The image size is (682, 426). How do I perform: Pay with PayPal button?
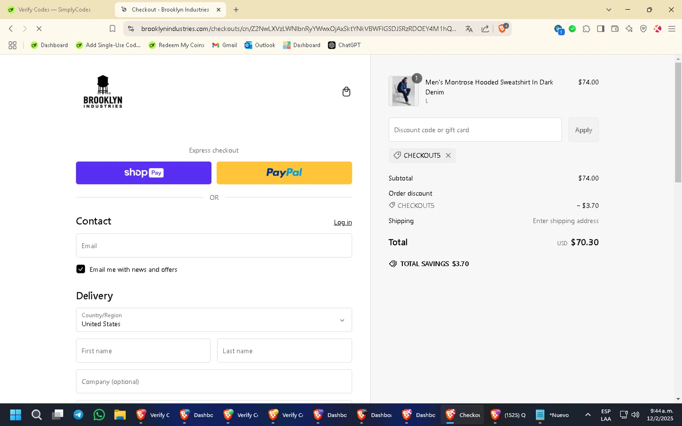(284, 173)
